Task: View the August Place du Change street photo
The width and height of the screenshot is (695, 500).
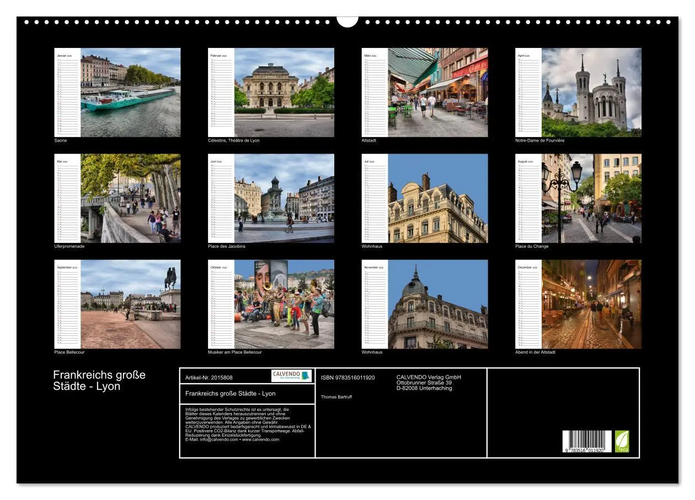Action: 591,198
